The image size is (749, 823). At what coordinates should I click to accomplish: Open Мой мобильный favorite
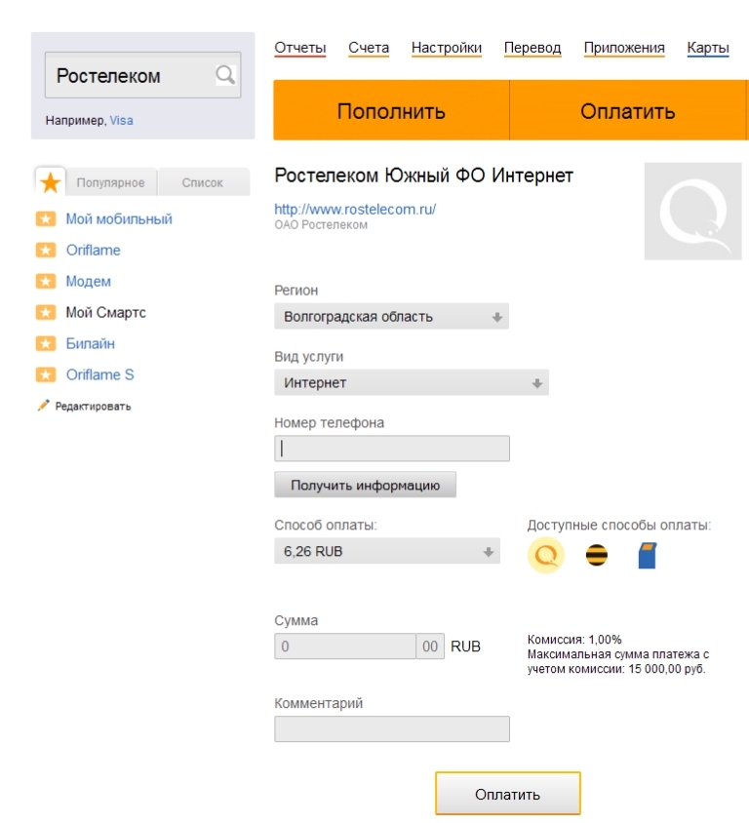click(x=119, y=218)
